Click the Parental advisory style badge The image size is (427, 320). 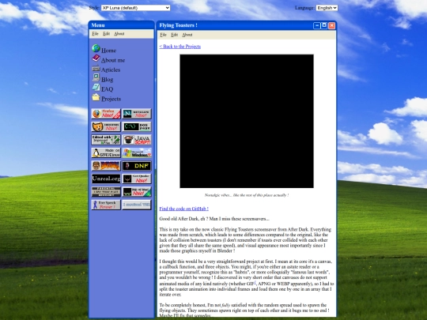pos(106,192)
